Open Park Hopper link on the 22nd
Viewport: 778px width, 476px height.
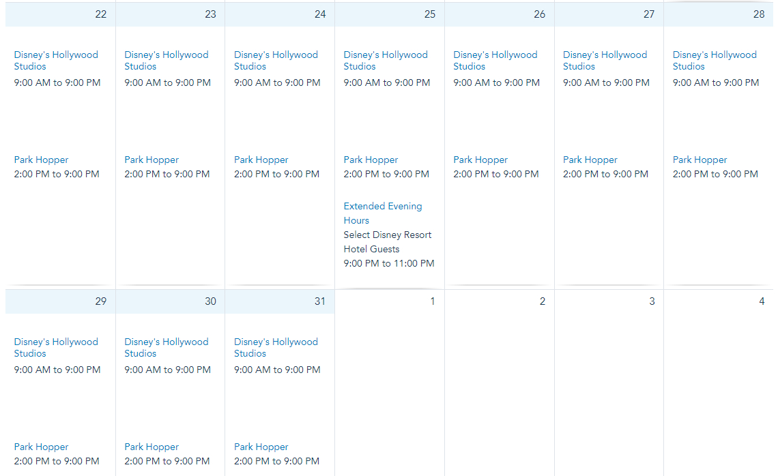tap(41, 160)
